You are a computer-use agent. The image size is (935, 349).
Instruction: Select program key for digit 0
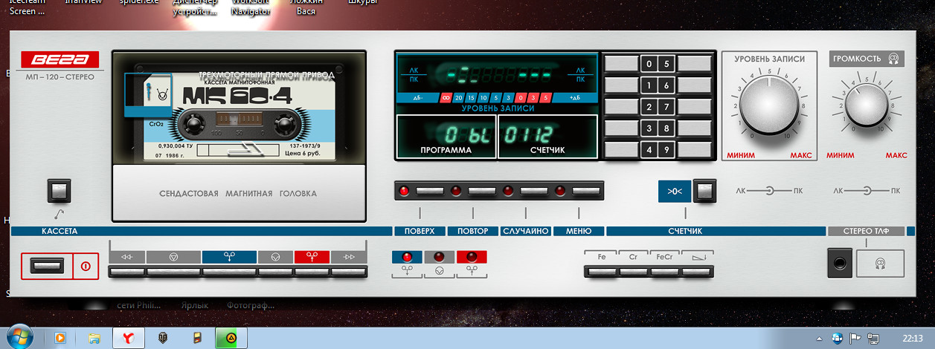[x=623, y=64]
